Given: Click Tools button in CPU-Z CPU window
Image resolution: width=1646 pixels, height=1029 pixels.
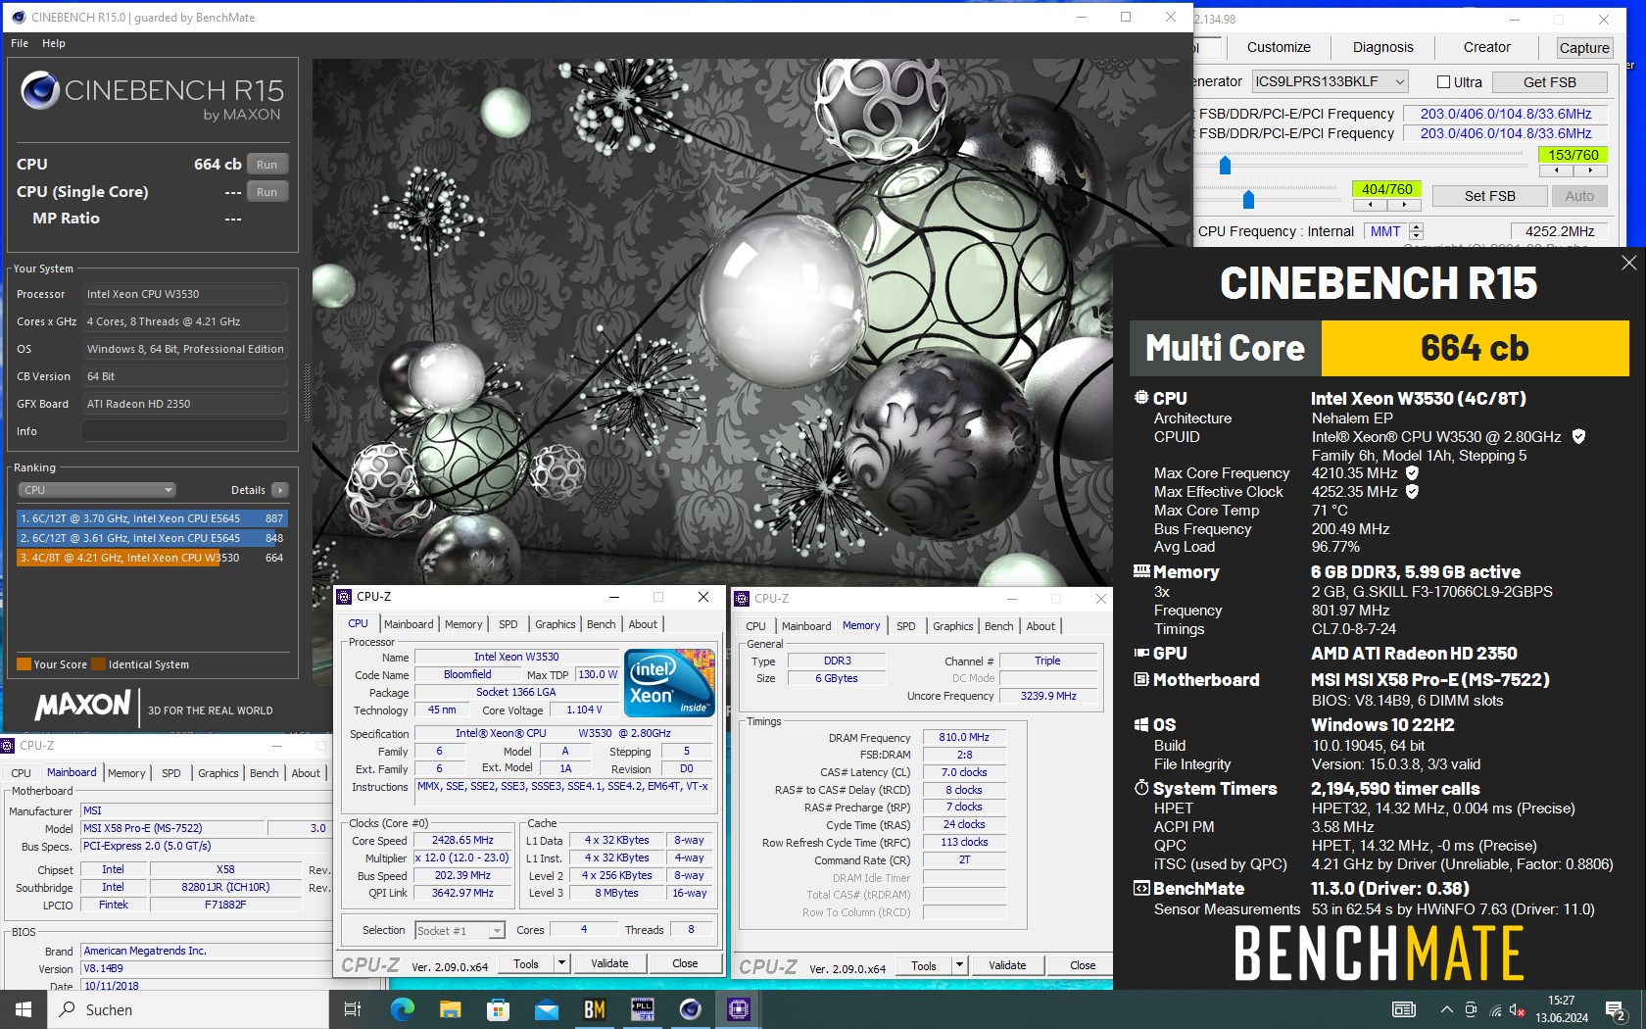Looking at the screenshot, I should 526,963.
